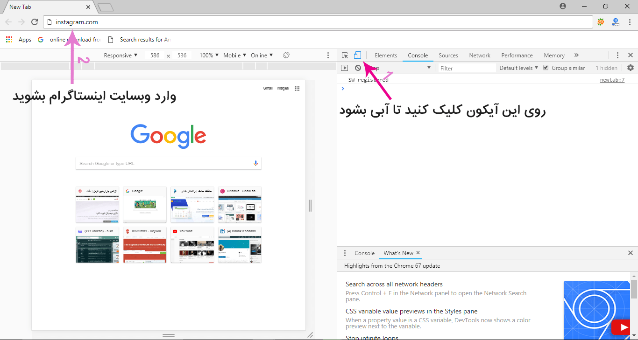Open the Dribbble most visited thumbnail
638x340 pixels.
pyautogui.click(x=240, y=205)
